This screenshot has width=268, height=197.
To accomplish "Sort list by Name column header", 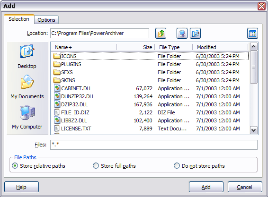I will (84, 47).
